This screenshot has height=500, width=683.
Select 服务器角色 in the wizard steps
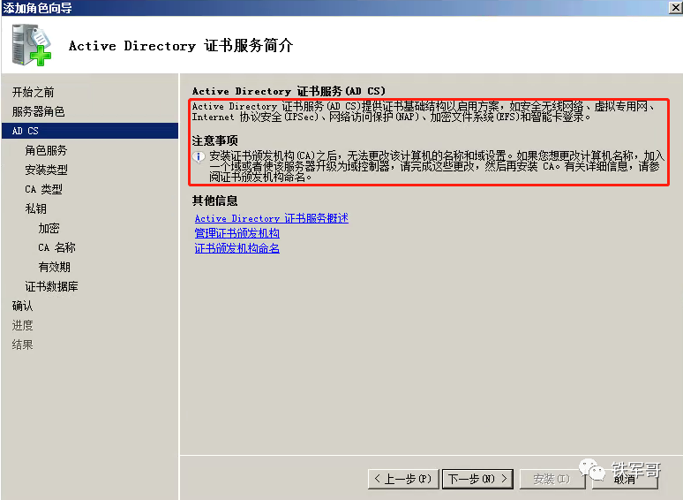tap(38, 111)
